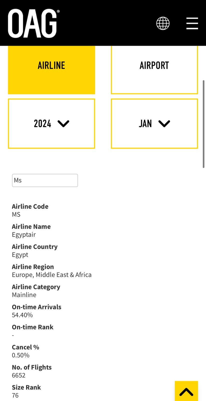Expand the 2024 year dropdown

click(52, 124)
